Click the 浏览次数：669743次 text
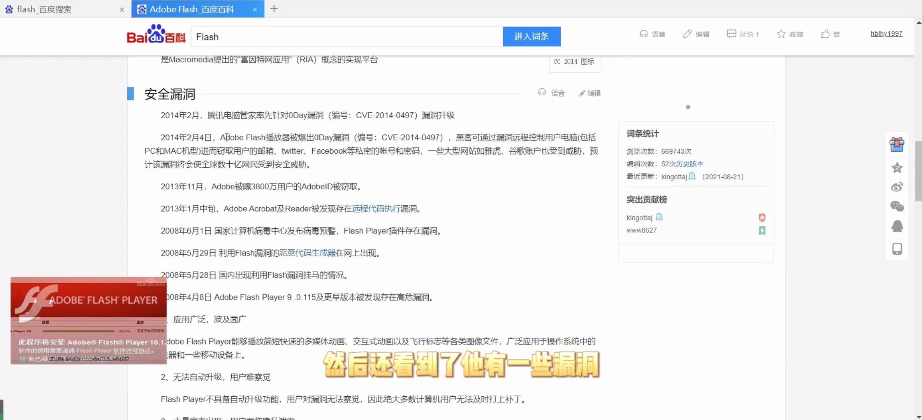 pyautogui.click(x=659, y=151)
